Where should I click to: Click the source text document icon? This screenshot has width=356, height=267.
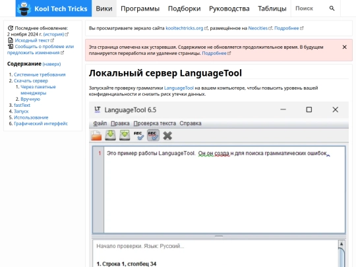click(11, 40)
